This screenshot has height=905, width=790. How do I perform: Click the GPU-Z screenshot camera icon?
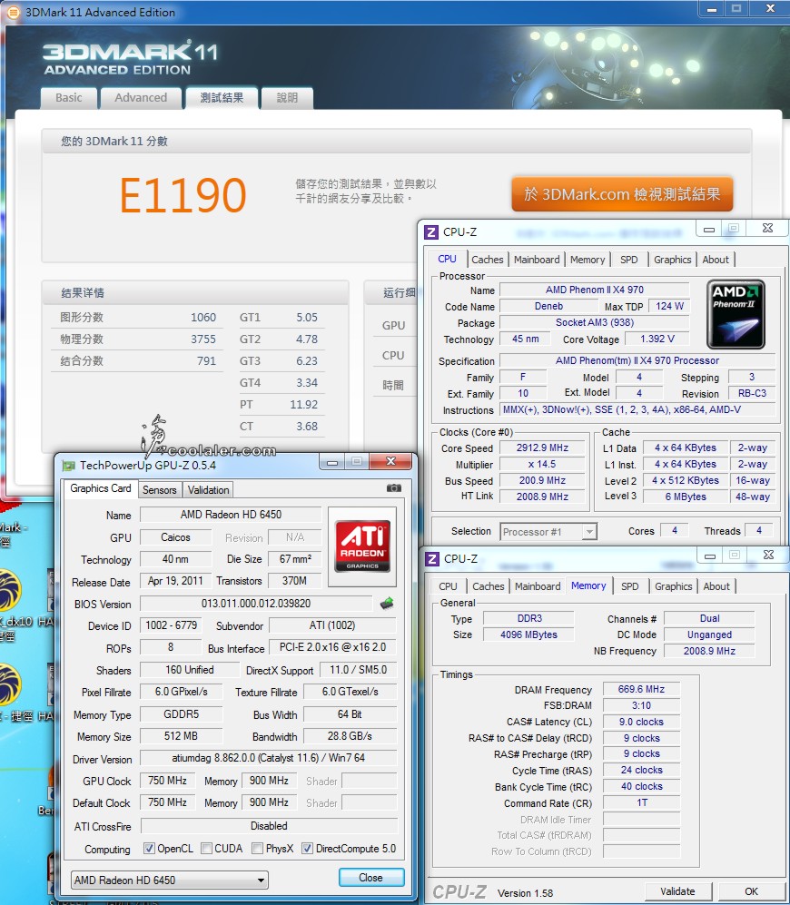[394, 488]
